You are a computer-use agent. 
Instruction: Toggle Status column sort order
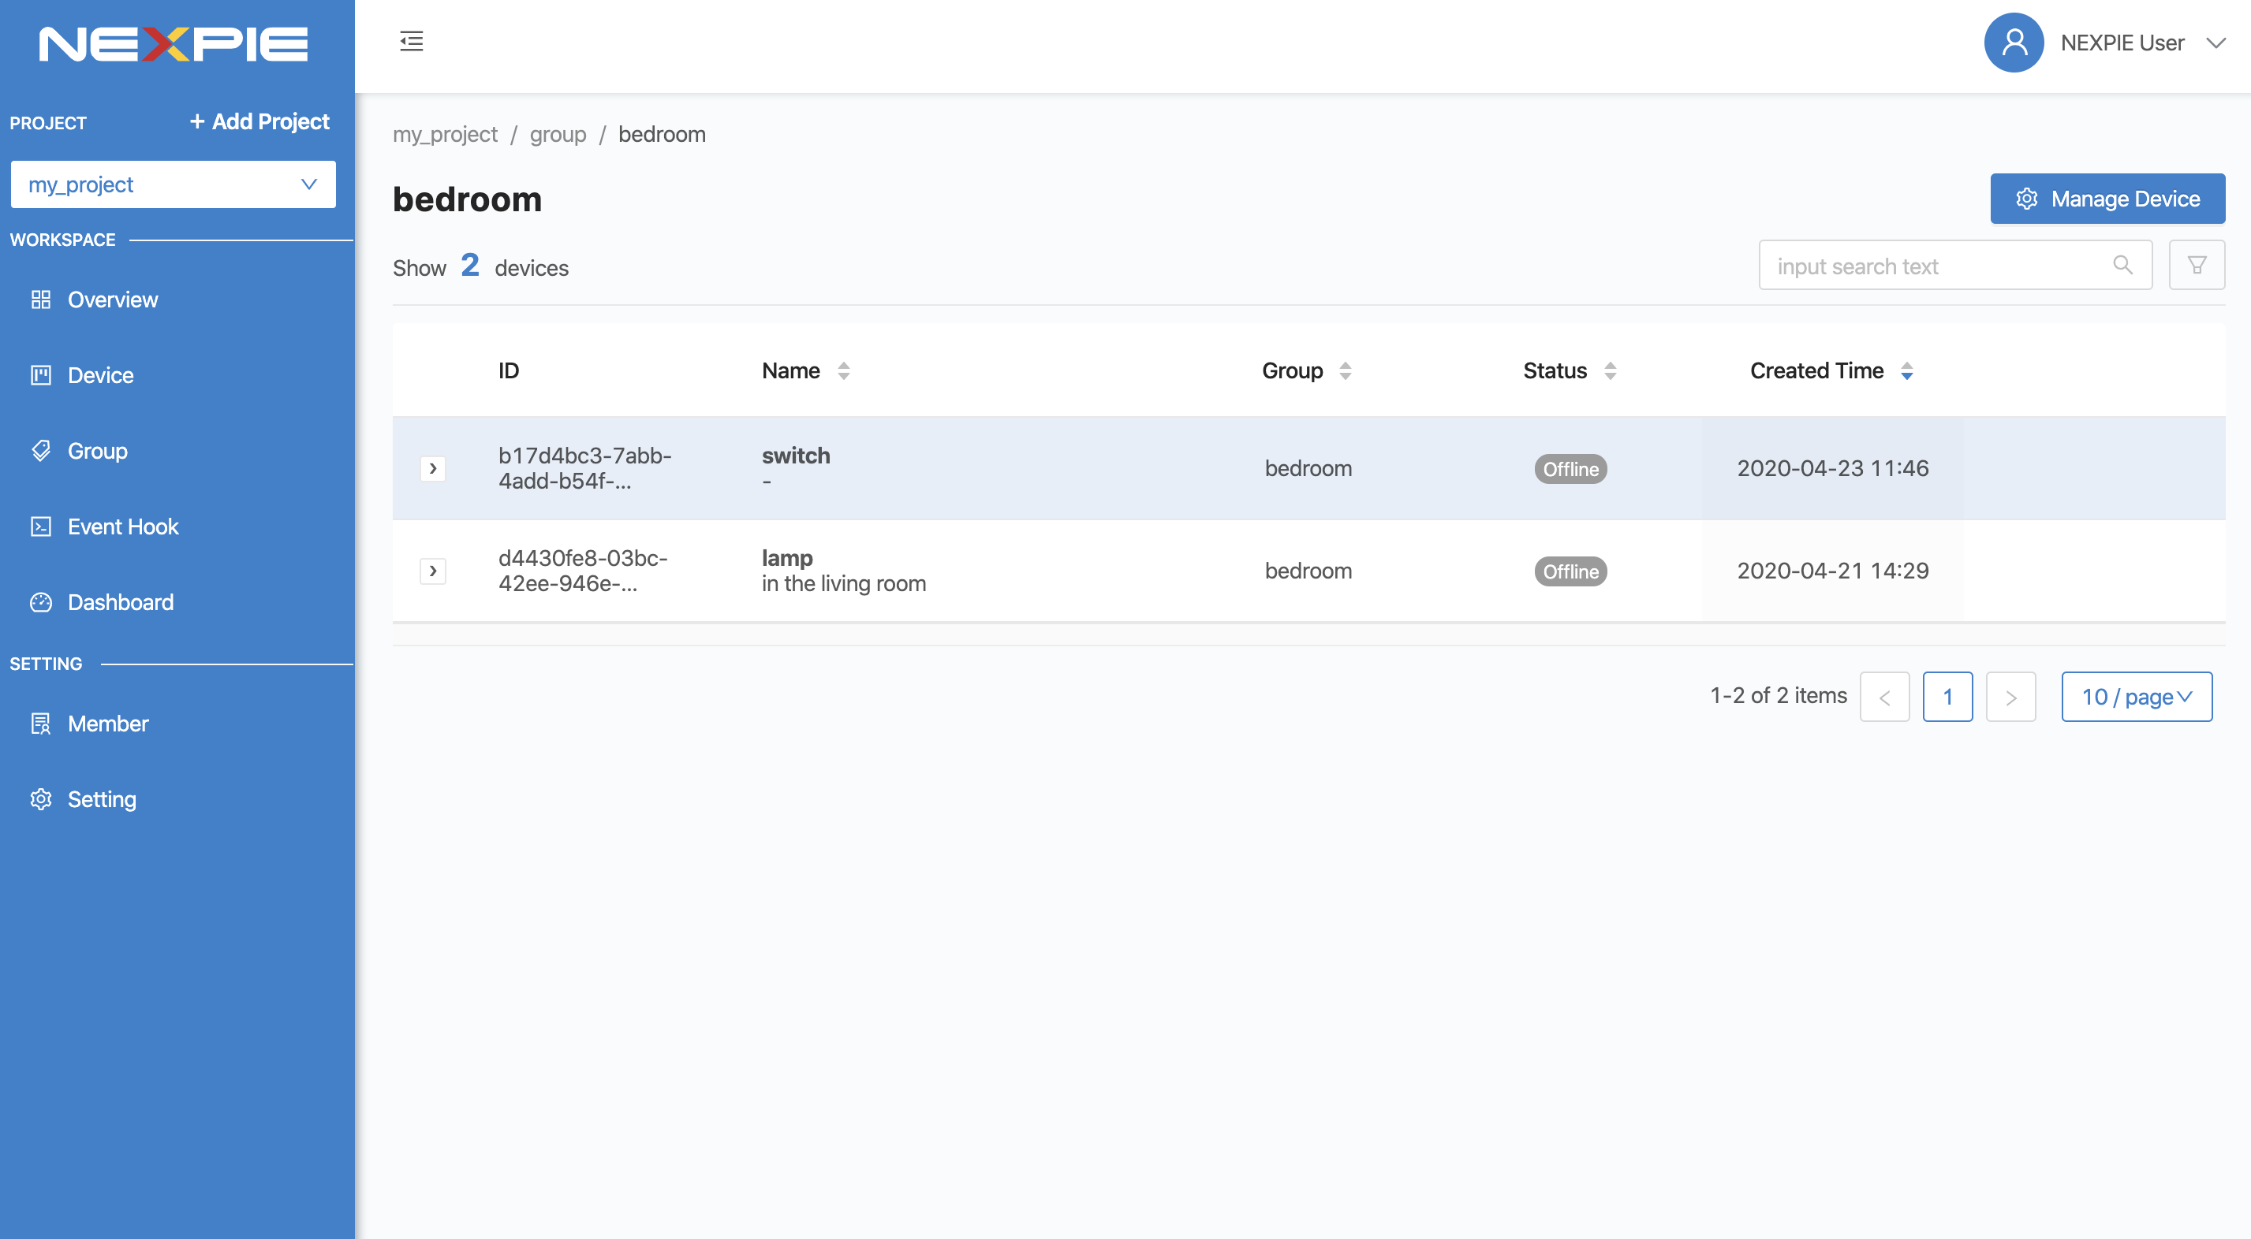tap(1608, 370)
